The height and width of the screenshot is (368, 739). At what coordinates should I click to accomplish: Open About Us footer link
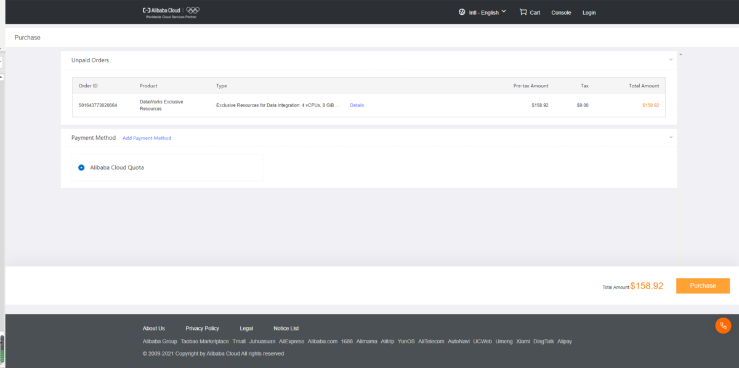(154, 328)
